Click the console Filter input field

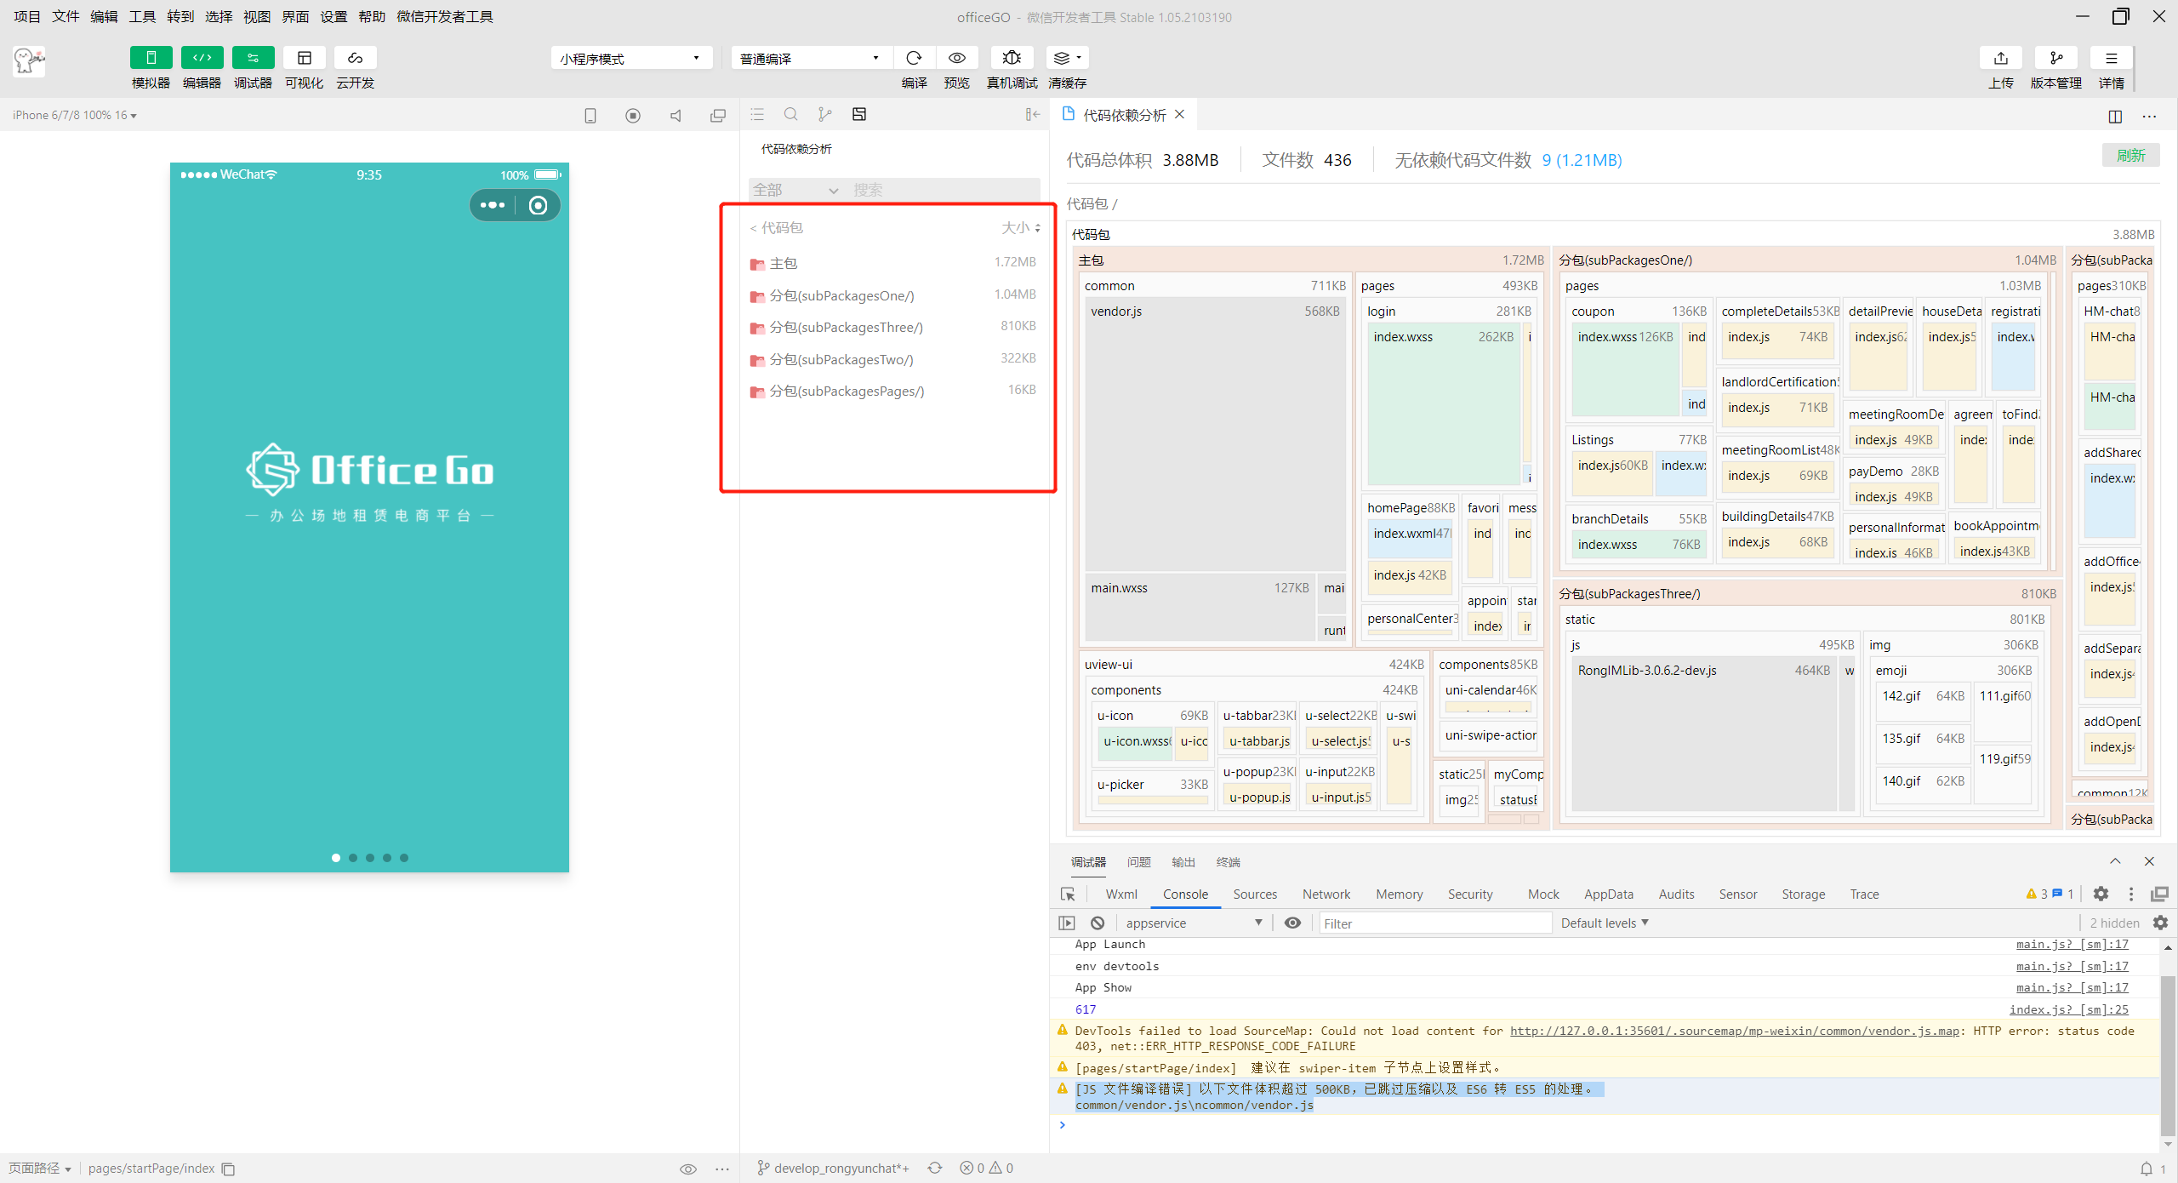[x=1434, y=923]
